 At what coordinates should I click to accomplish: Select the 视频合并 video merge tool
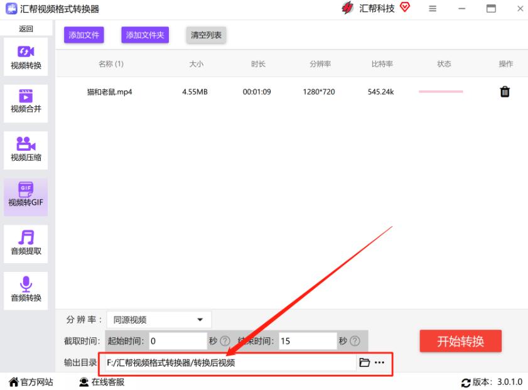(26, 100)
